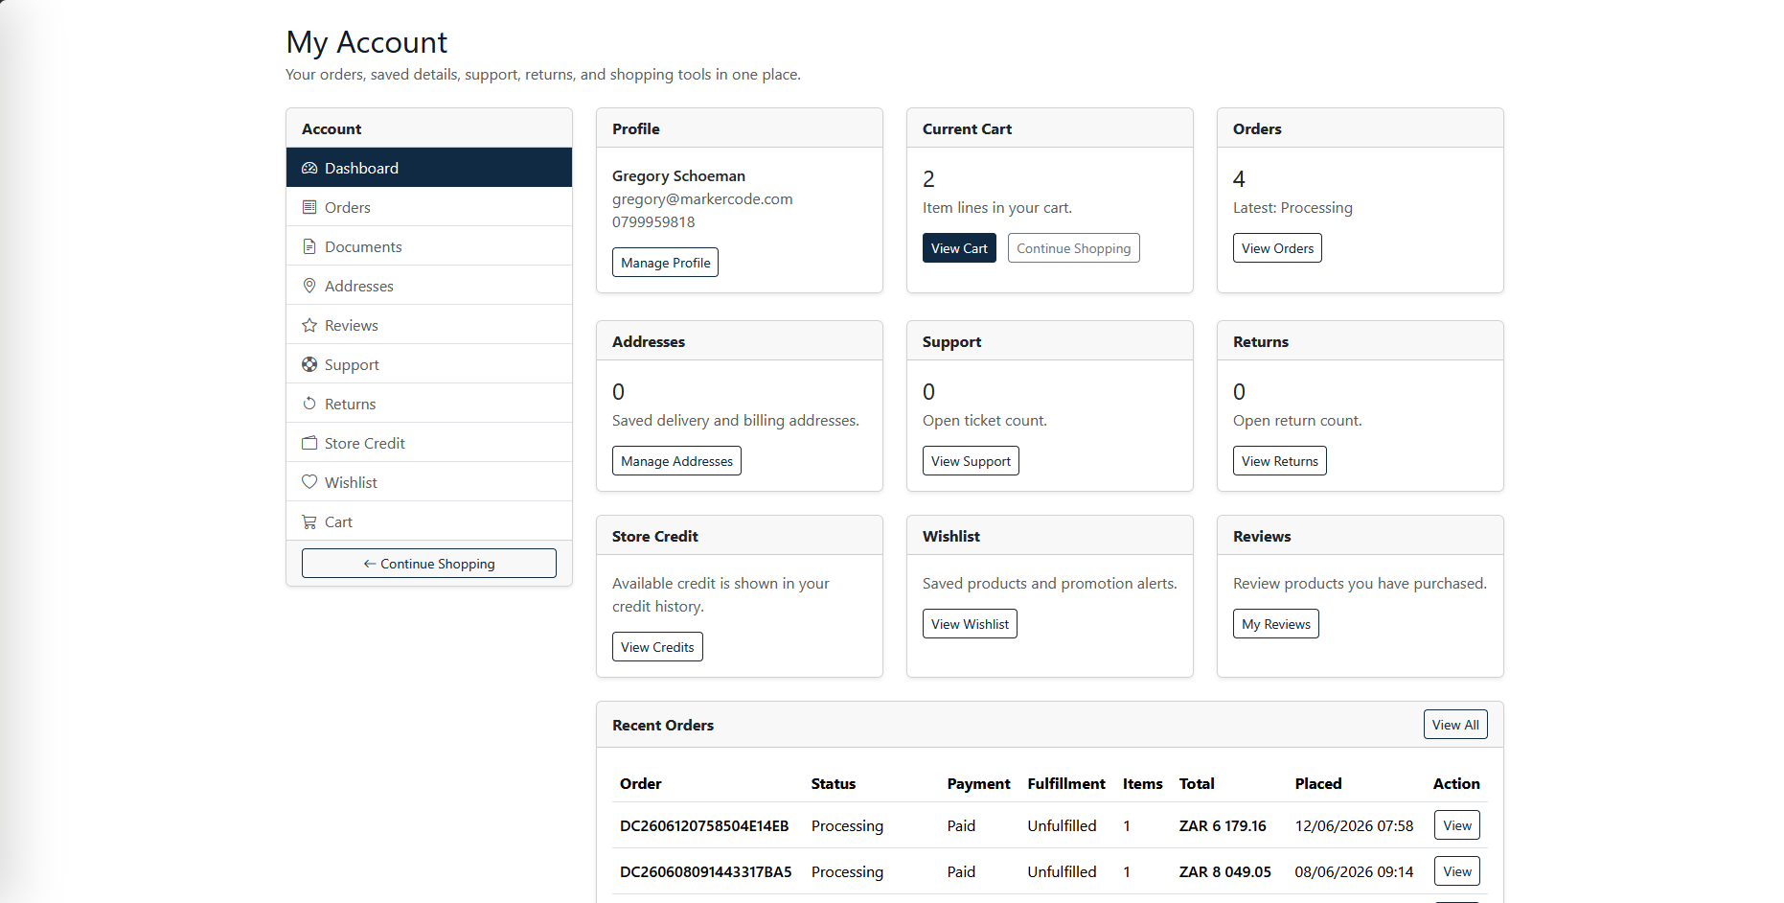Click the Reviews star icon in sidebar
This screenshot has height=903, width=1784.
pos(309,325)
